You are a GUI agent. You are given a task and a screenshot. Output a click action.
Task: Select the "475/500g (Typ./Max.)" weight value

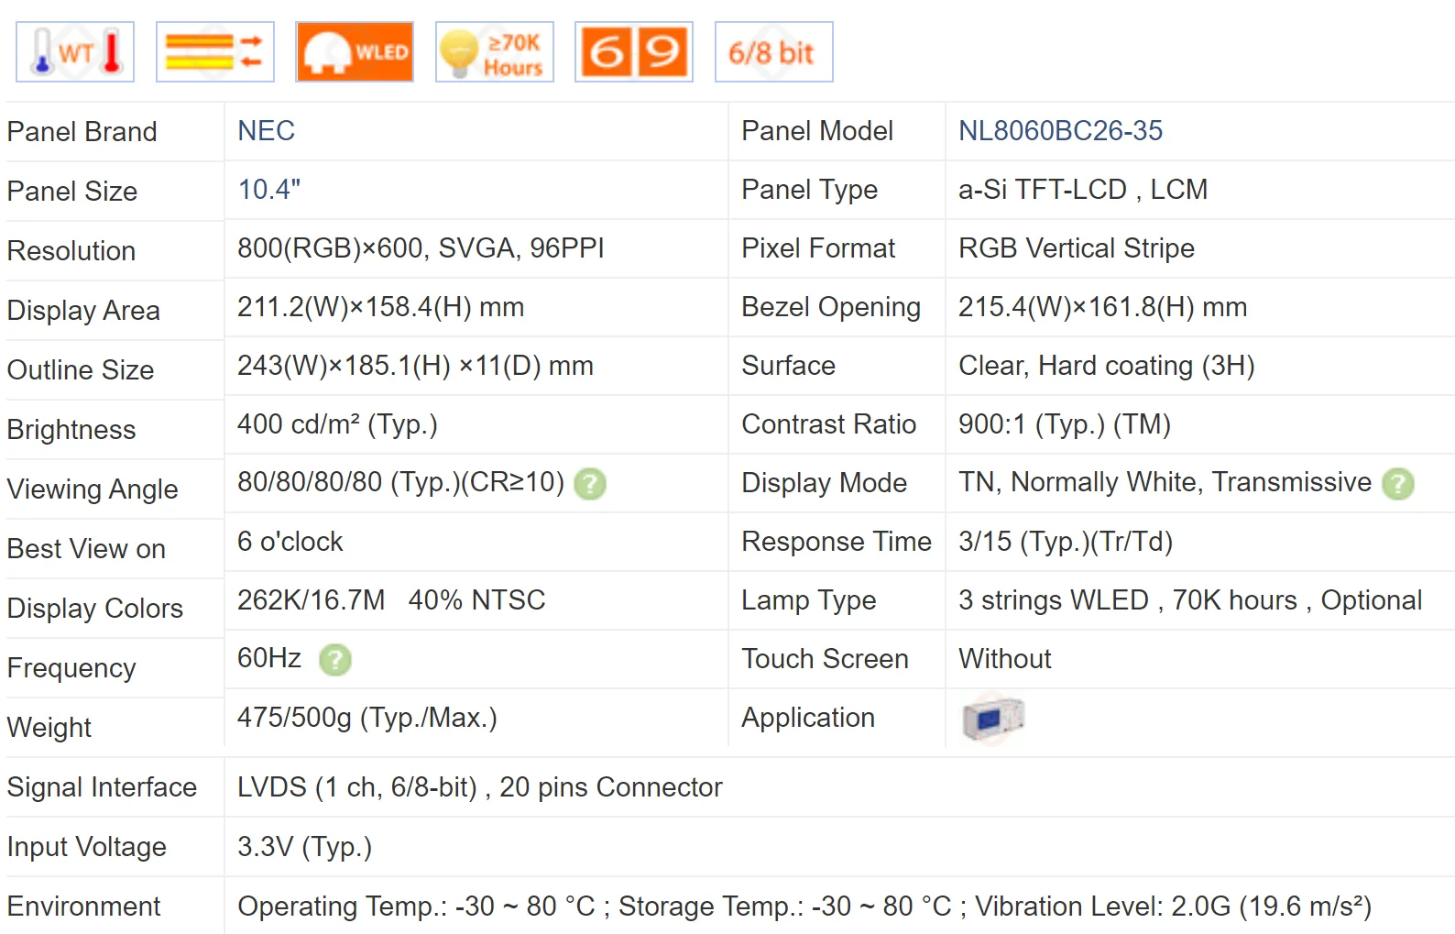coord(366,718)
